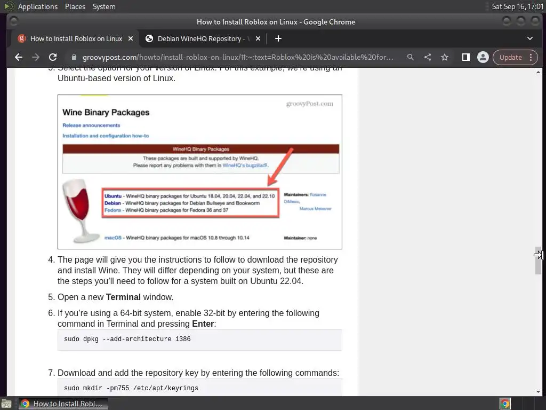Screen dimensions: 546x410
Task: Open the System menu
Action: (x=104, y=6)
